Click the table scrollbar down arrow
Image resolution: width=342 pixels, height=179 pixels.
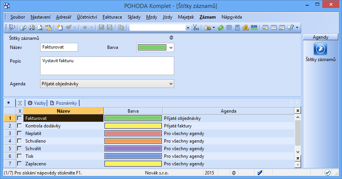point(298,152)
